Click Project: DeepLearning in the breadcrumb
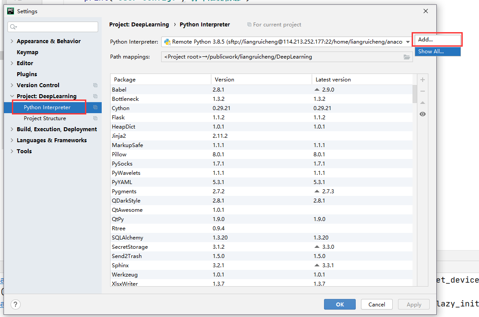Screen dimensions: 479x317 pos(139,24)
